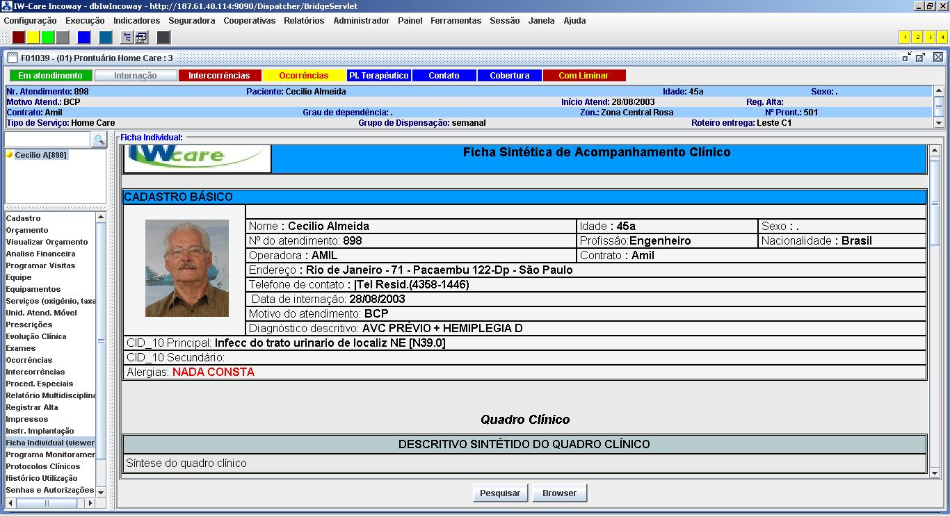Click the teal blue square toolbar button
Viewport: 950px width, 517px height.
click(x=106, y=38)
